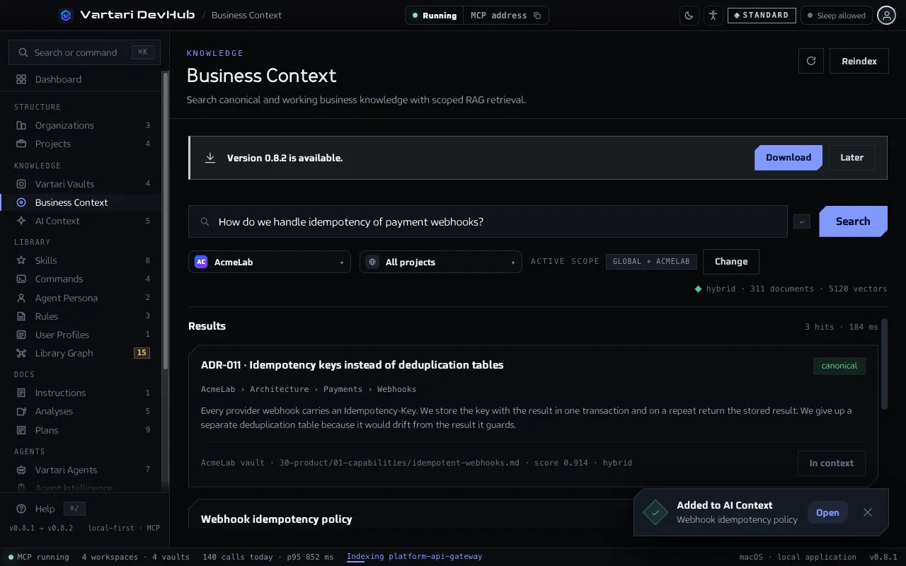Click the Plans sidebar icon

(21, 430)
